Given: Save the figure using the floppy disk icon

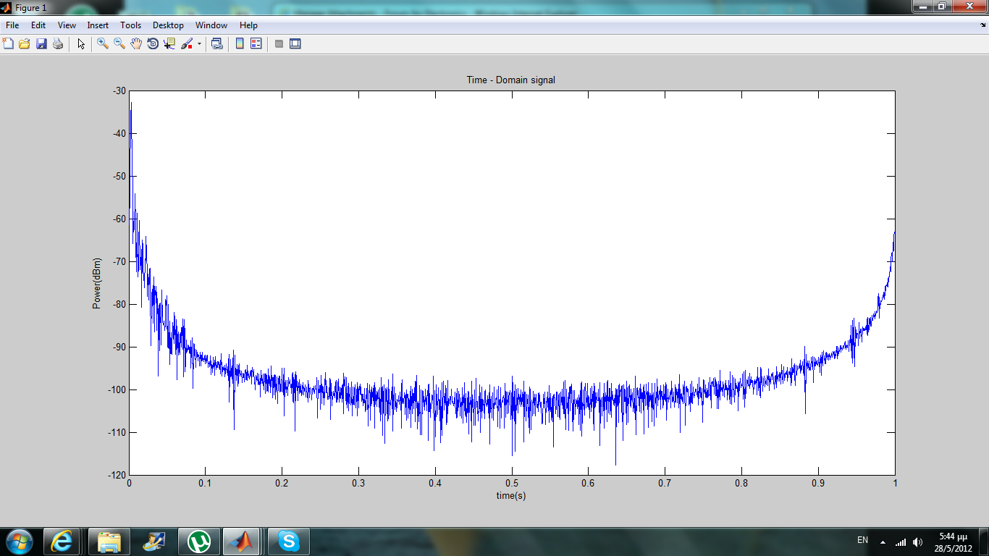Looking at the screenshot, I should click(x=41, y=44).
